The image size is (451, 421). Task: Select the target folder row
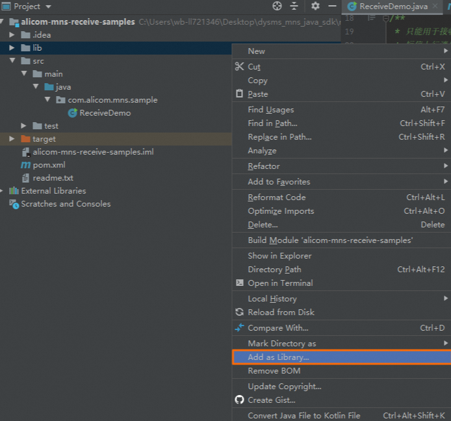[x=116, y=139]
